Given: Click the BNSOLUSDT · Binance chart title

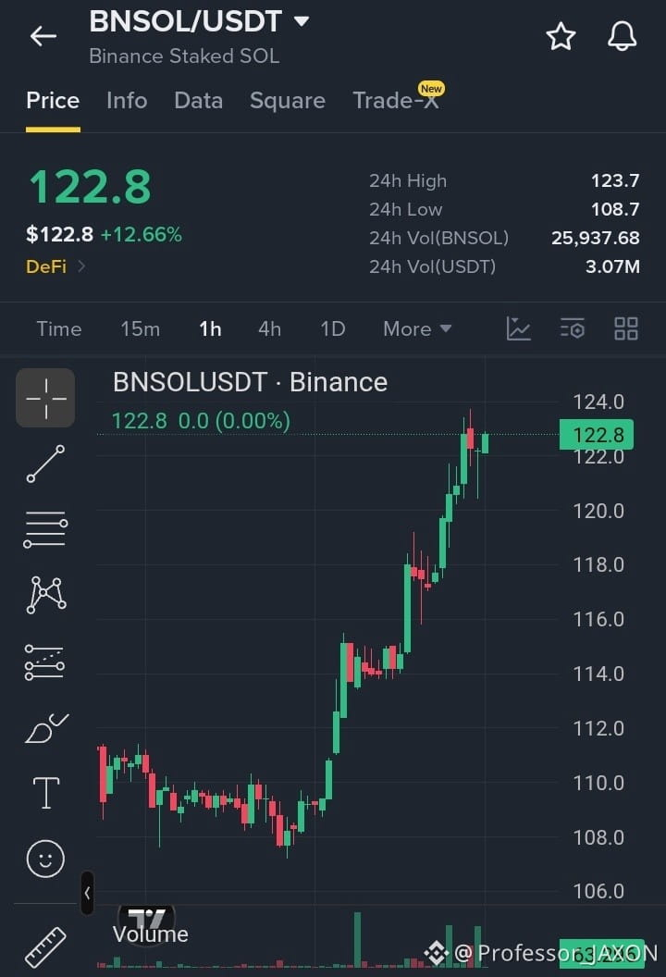Looking at the screenshot, I should click(x=250, y=382).
